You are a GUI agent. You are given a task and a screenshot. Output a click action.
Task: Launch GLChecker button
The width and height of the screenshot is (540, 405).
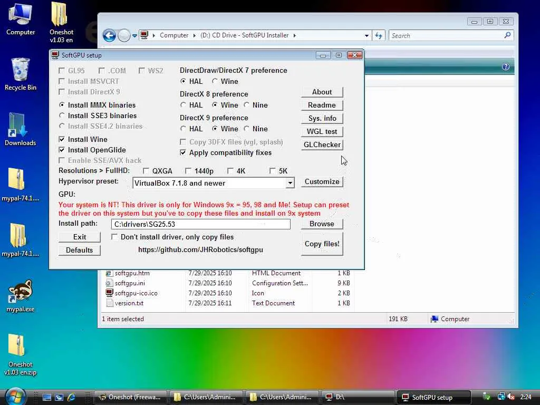322,144
